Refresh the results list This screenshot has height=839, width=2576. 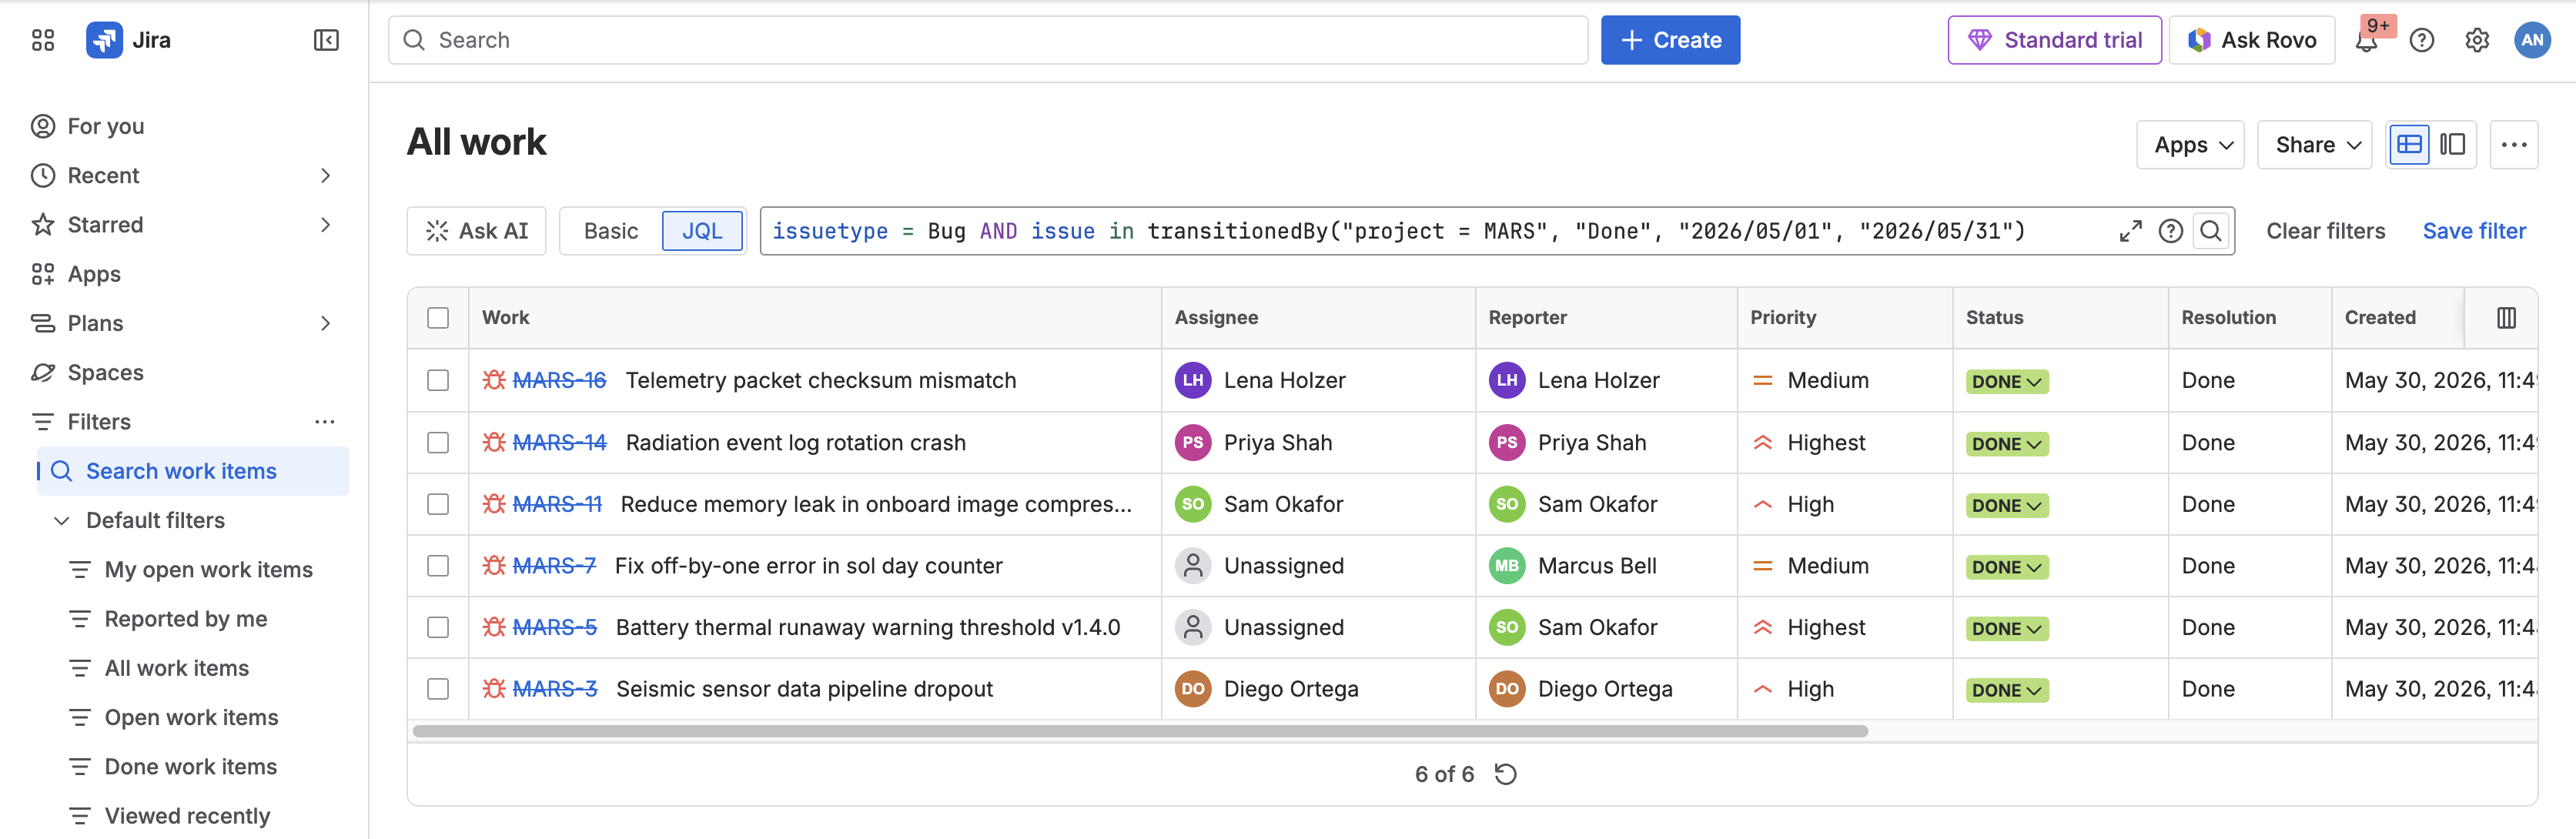1505,774
